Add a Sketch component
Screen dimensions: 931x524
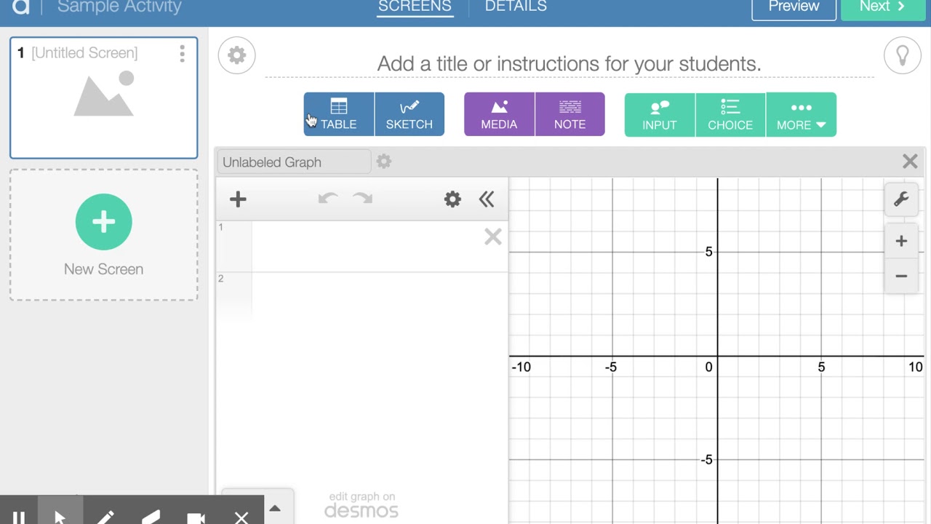tap(409, 114)
